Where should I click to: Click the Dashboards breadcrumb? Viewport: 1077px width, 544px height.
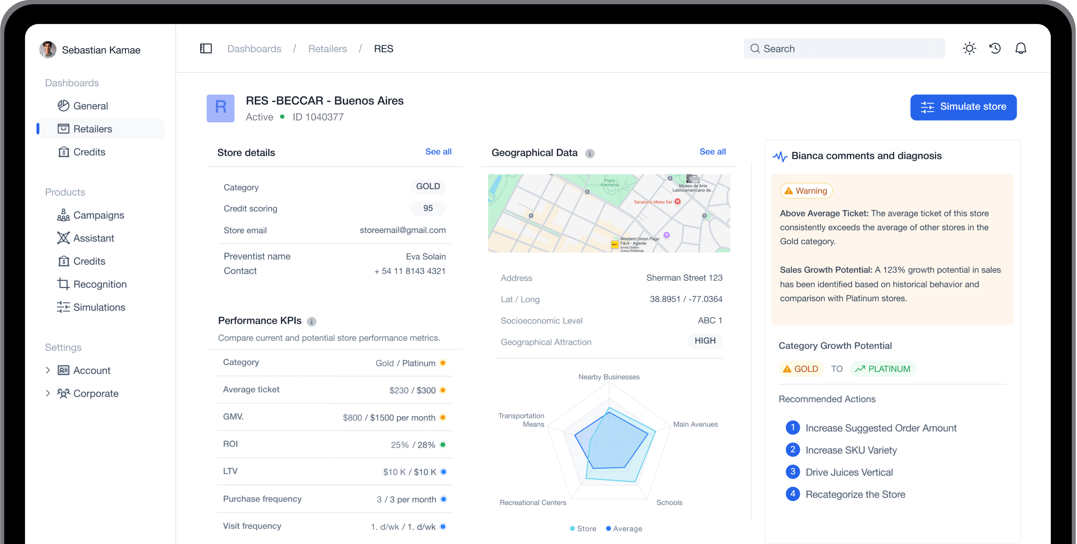point(254,49)
